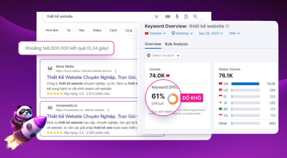The image size is (287, 158).
Task: Click the JP flag in the Global Volume list
Action: click(220, 103)
